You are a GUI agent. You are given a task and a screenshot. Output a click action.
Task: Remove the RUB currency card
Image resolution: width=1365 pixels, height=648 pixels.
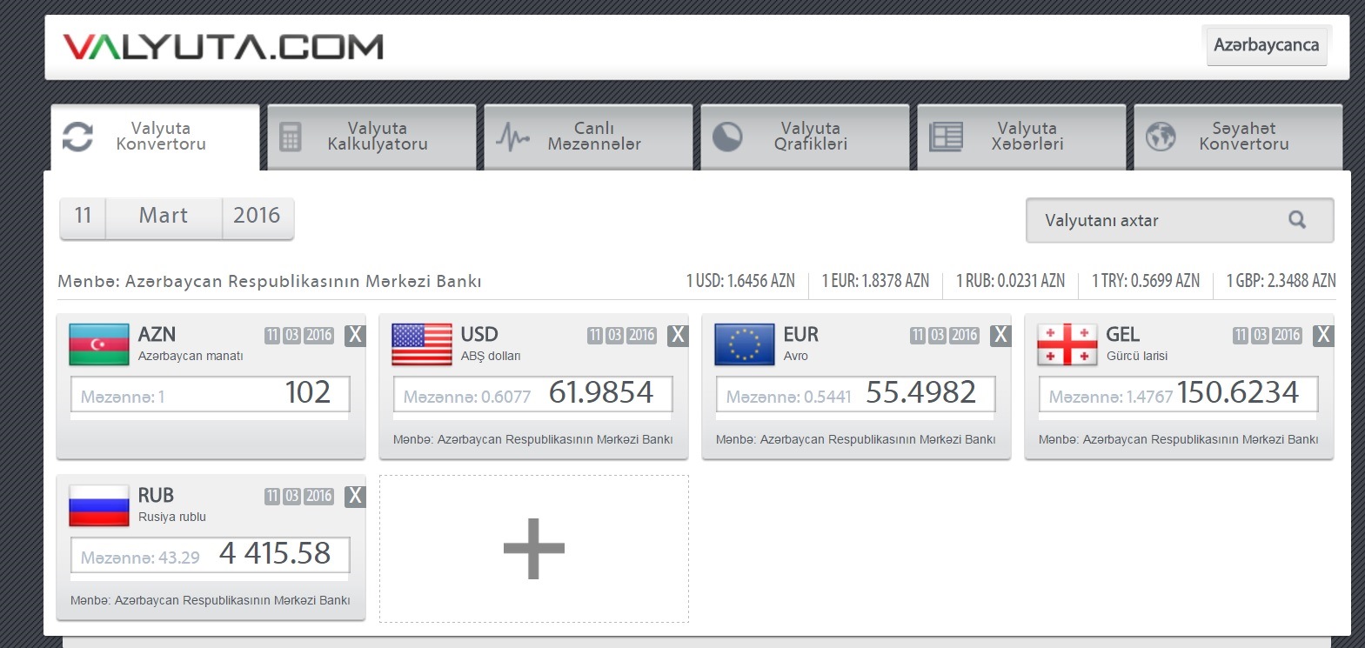tap(355, 496)
